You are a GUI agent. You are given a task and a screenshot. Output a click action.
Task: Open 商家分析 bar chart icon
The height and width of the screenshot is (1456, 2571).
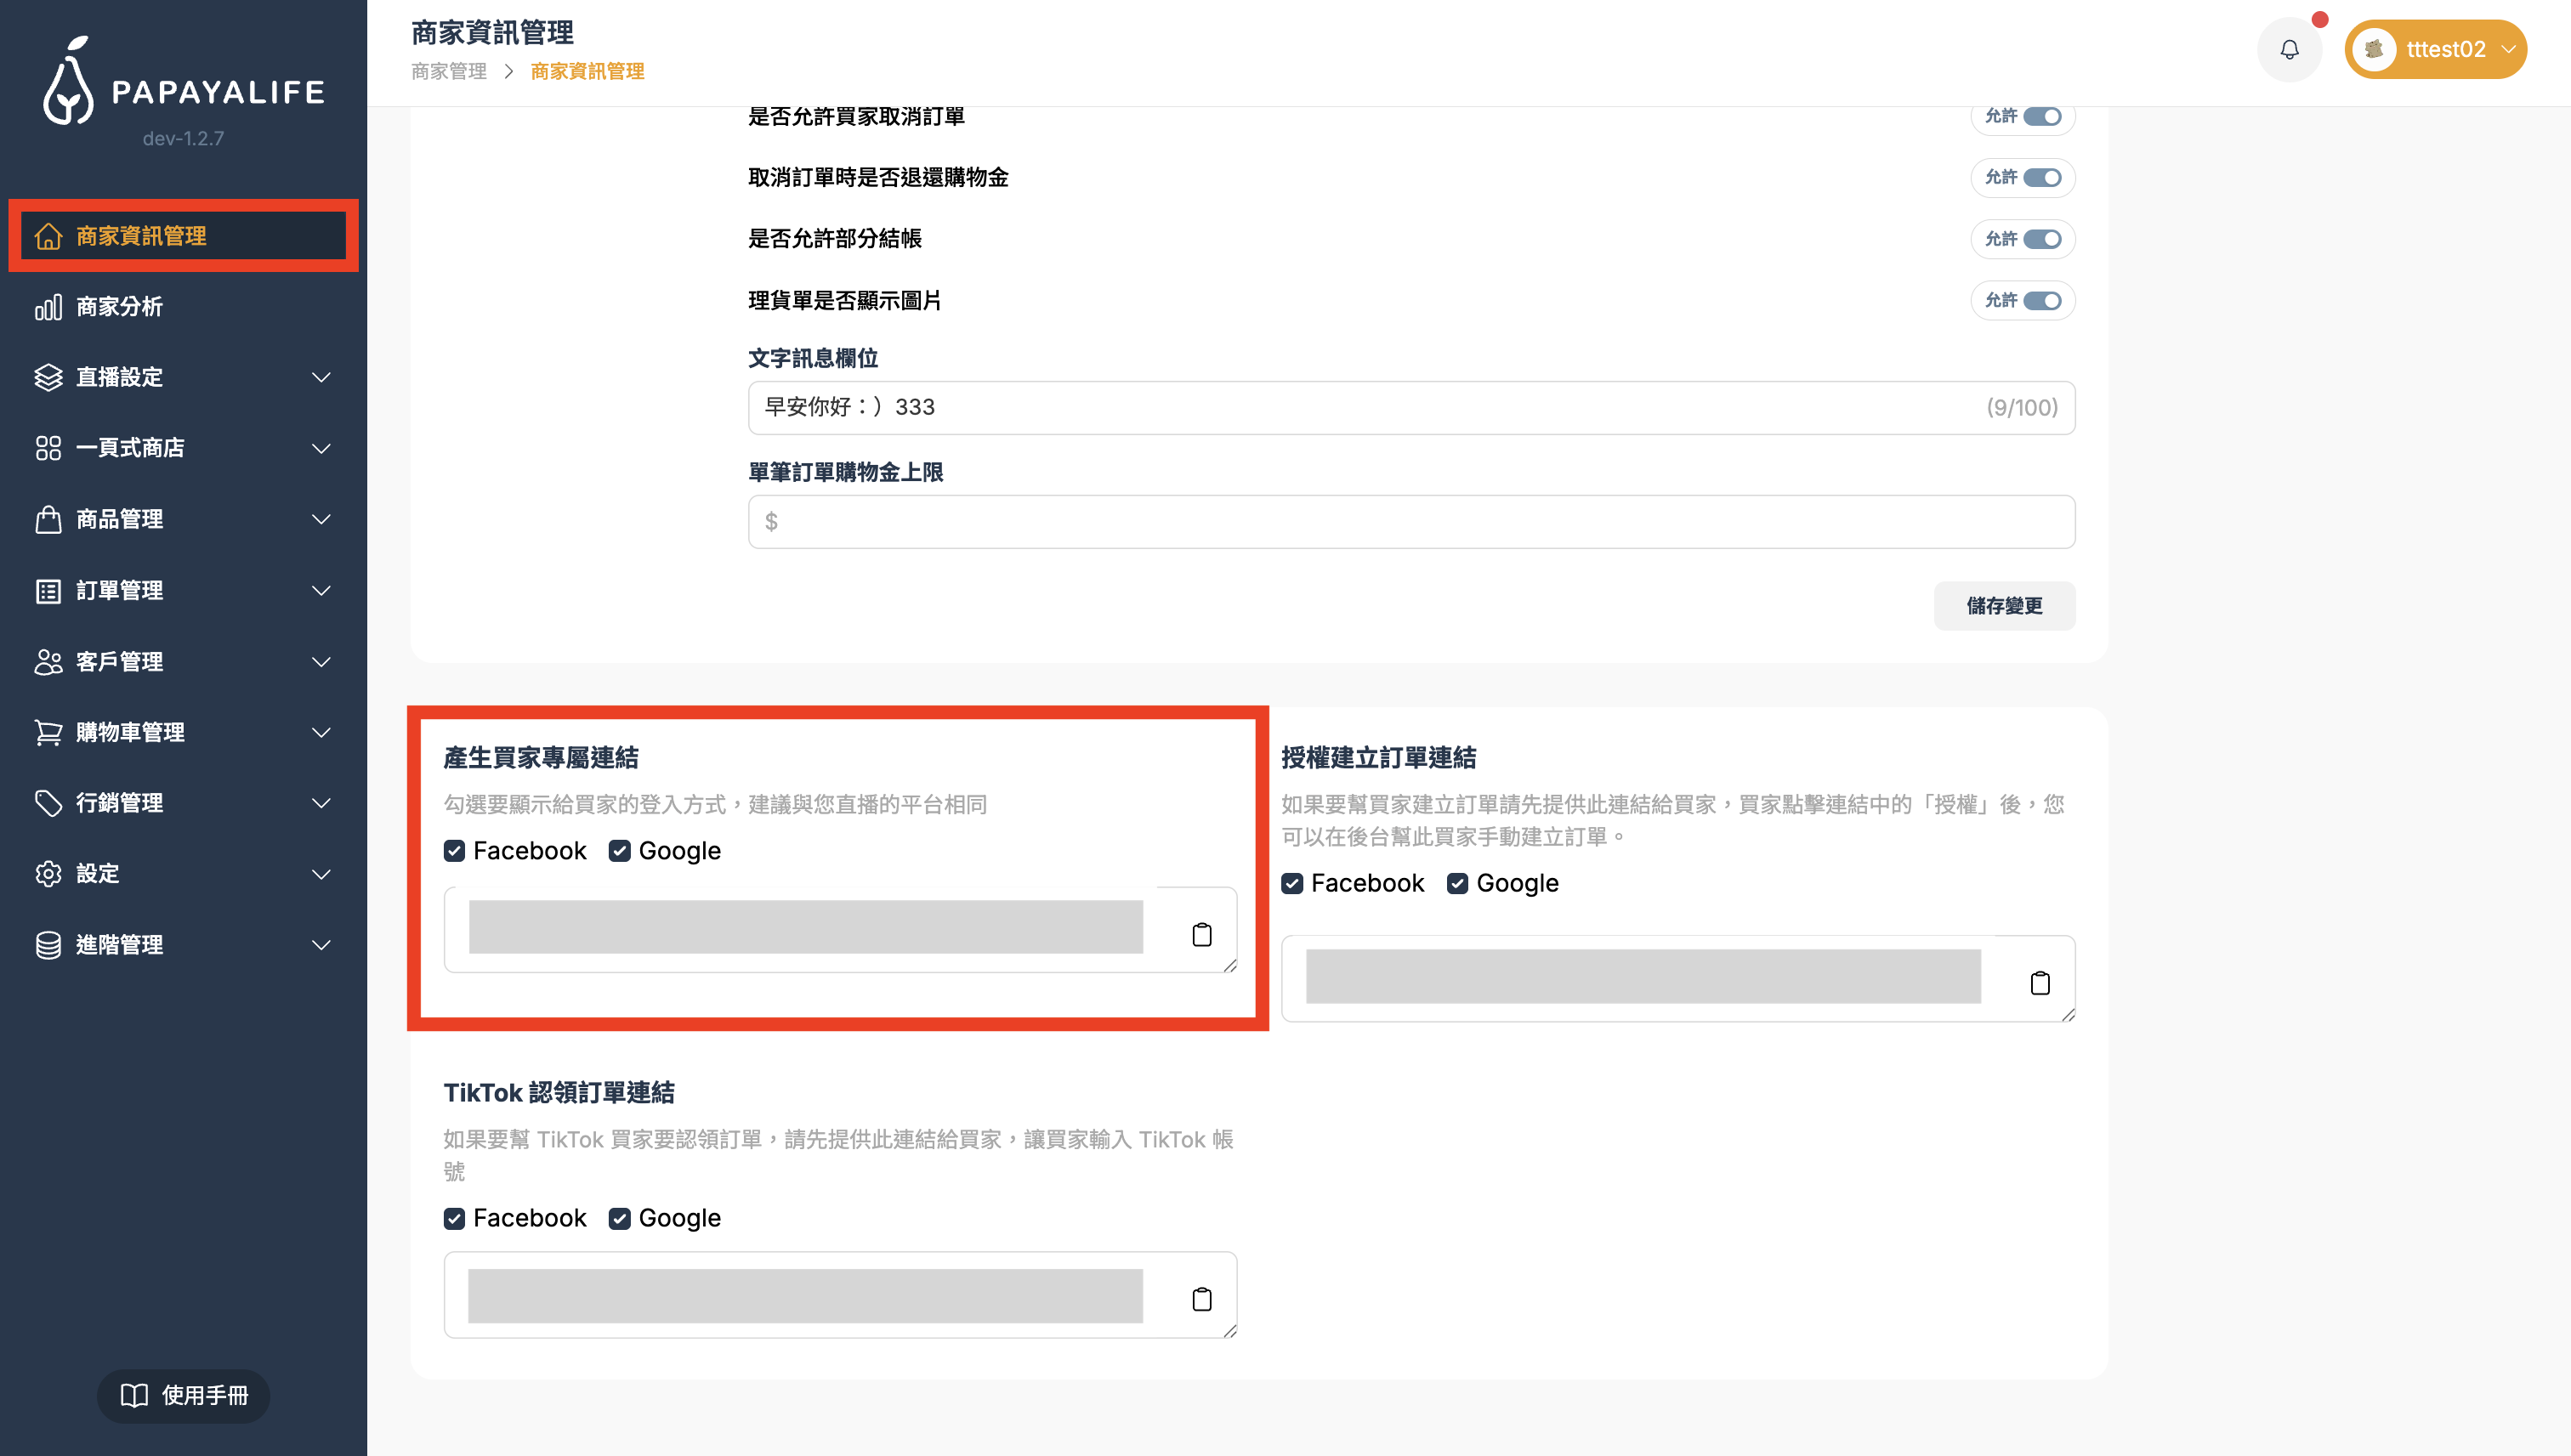click(48, 307)
